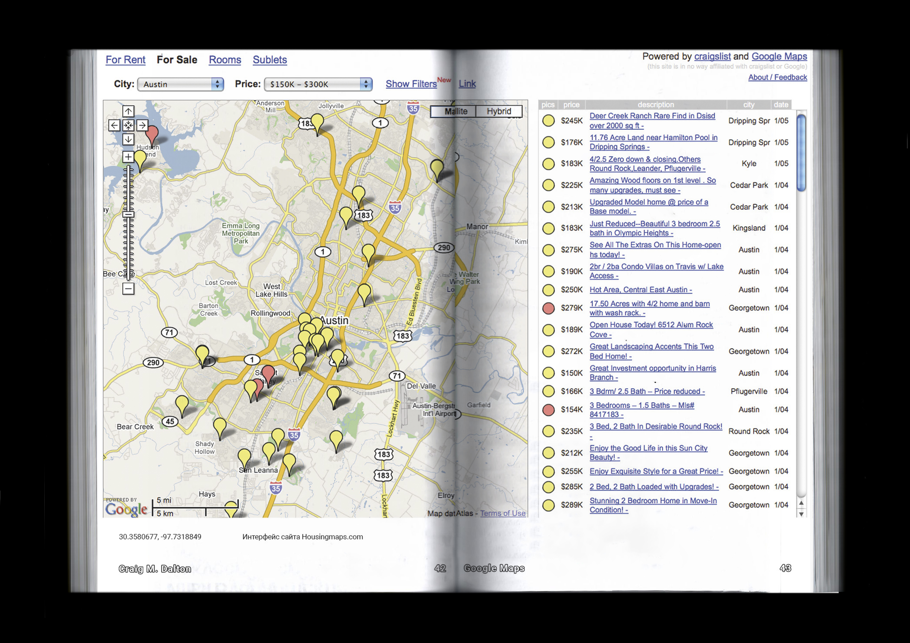
Task: Click the center/reset map position icon
Action: 128,125
